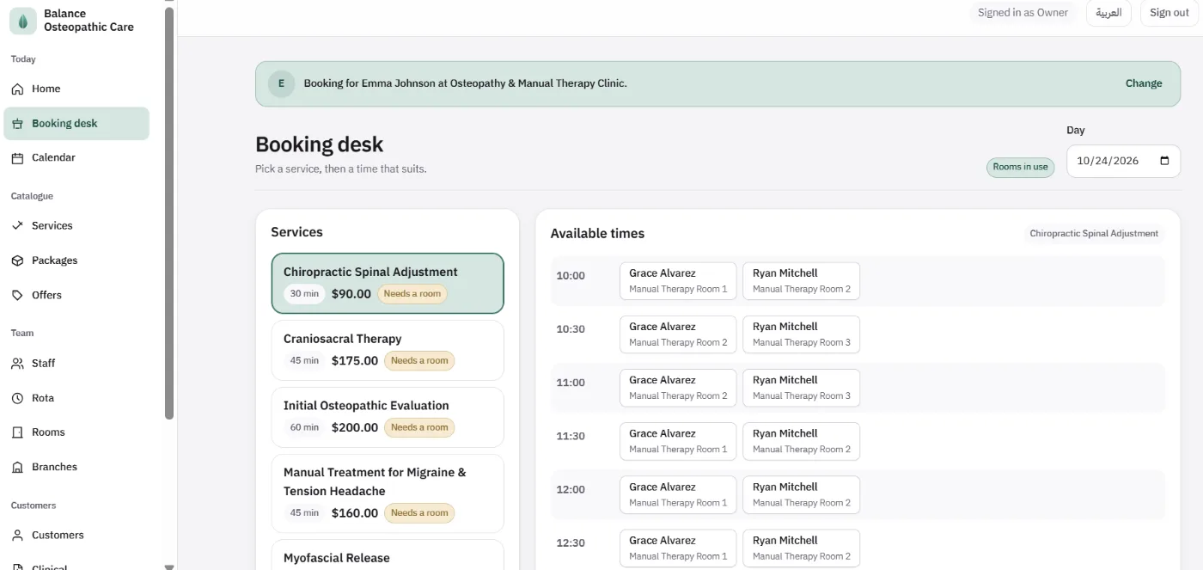
Task: Select the Myofascial Release service
Action: pos(388,555)
